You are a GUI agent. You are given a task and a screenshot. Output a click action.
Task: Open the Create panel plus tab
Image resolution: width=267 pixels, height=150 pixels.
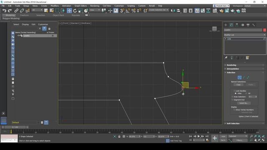point(226,25)
